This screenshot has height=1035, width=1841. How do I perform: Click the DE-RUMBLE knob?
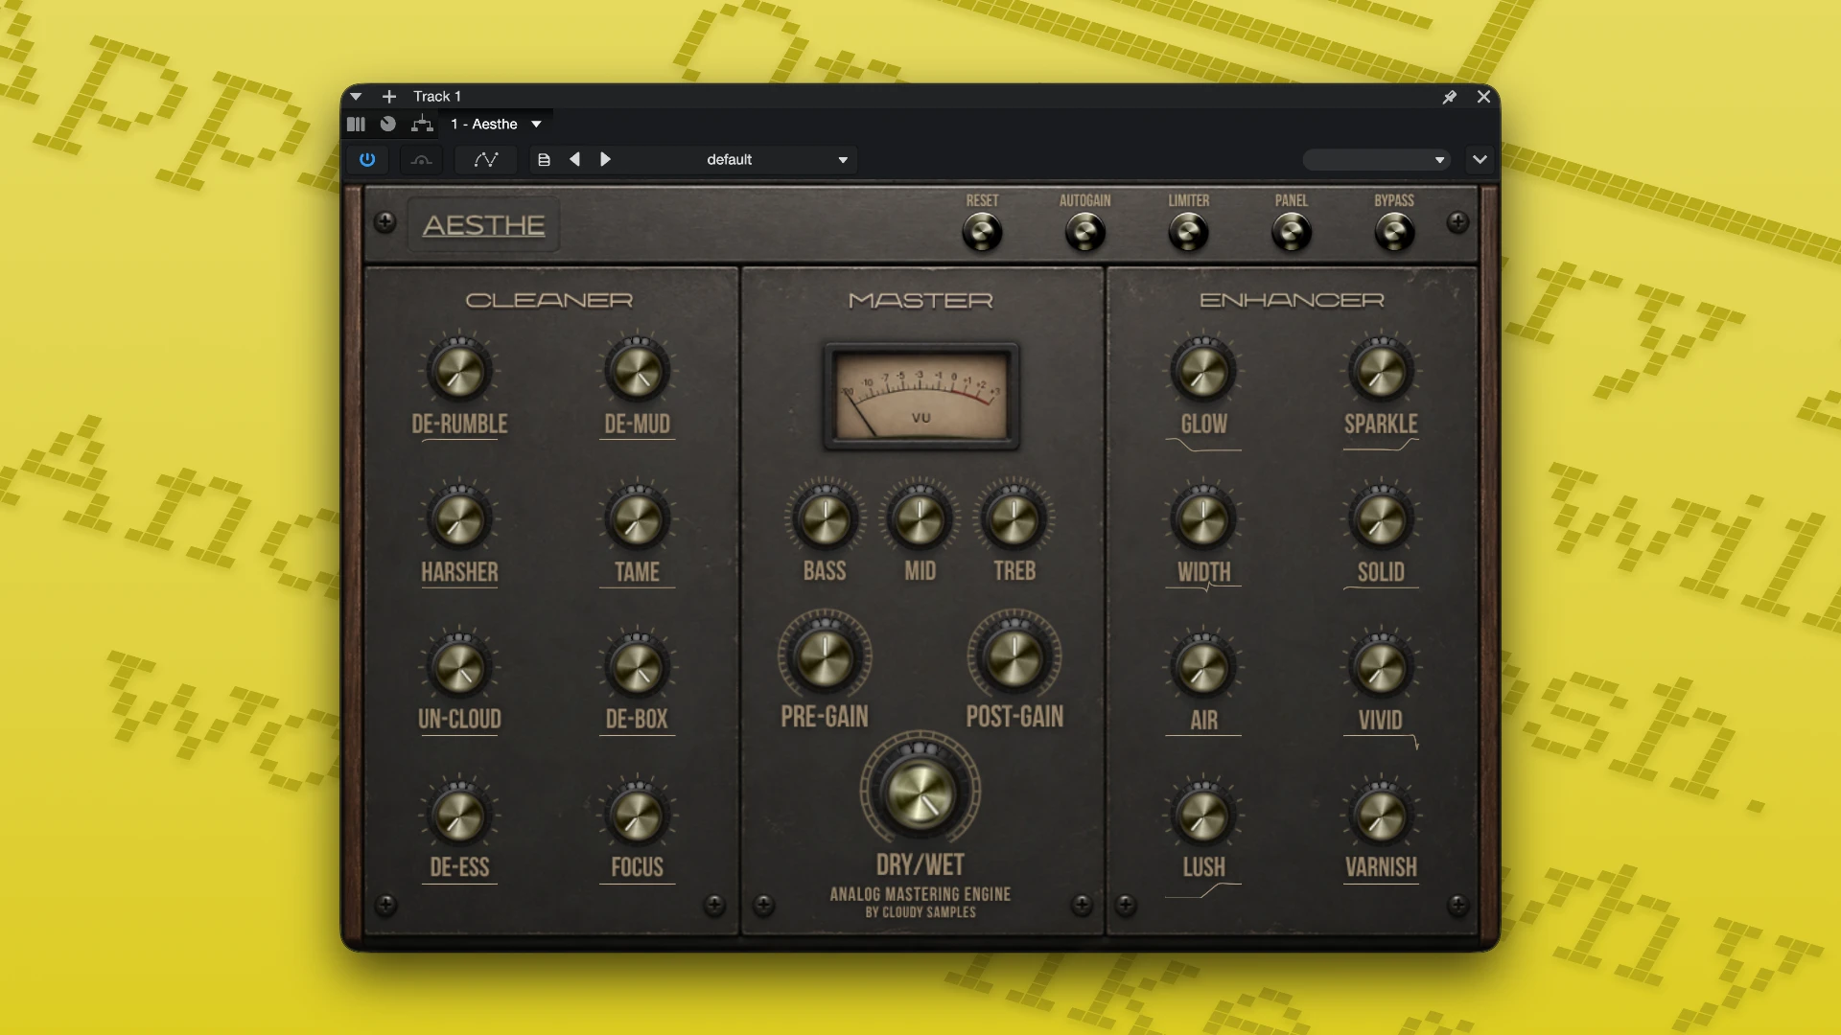point(459,372)
